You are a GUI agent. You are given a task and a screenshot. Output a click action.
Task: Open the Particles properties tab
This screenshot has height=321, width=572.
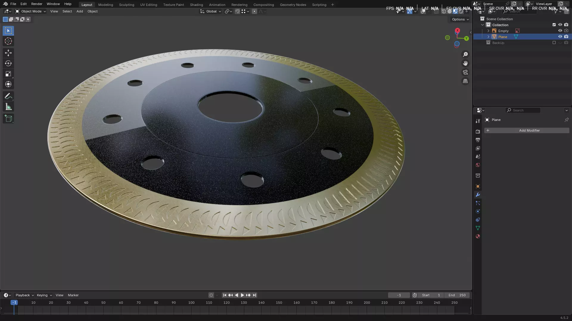pyautogui.click(x=478, y=203)
